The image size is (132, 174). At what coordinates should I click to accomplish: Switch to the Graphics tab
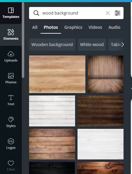[x=73, y=27]
